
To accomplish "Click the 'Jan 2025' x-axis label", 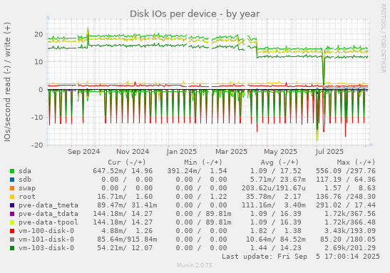I will click(182, 152).
